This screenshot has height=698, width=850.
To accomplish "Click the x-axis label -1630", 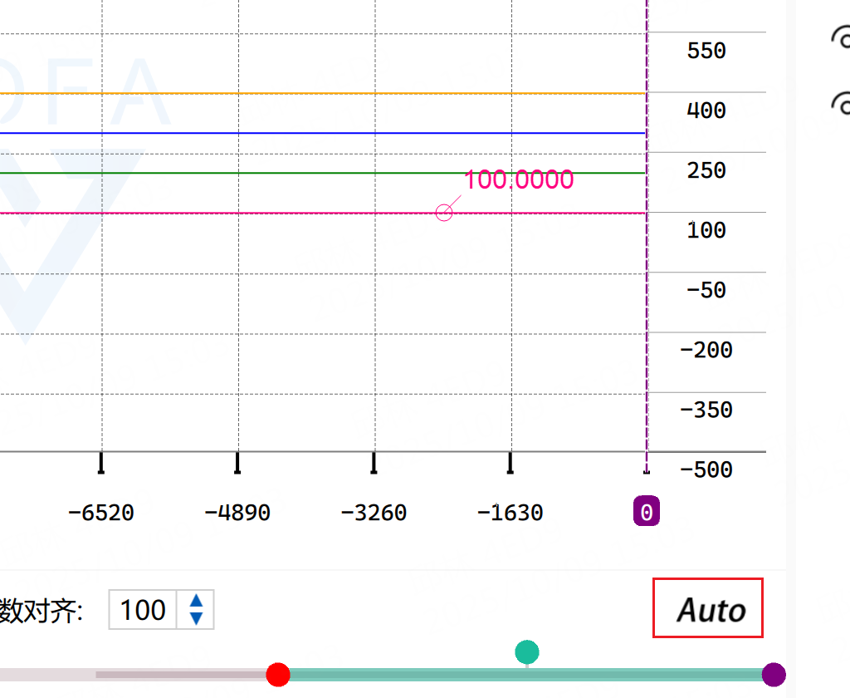I will [510, 513].
